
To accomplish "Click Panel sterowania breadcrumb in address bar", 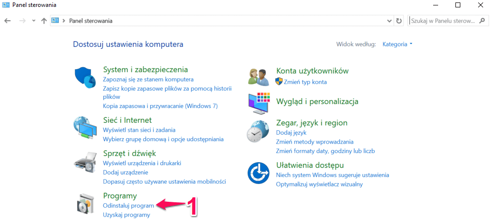I will coord(90,21).
